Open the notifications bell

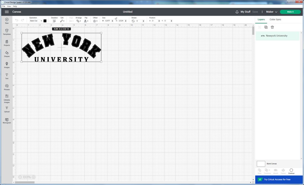237,12
